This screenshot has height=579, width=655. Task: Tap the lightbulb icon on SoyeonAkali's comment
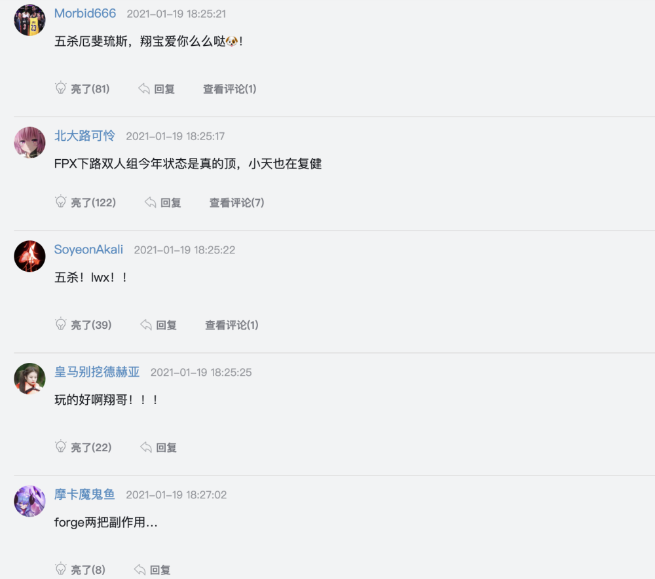click(60, 324)
